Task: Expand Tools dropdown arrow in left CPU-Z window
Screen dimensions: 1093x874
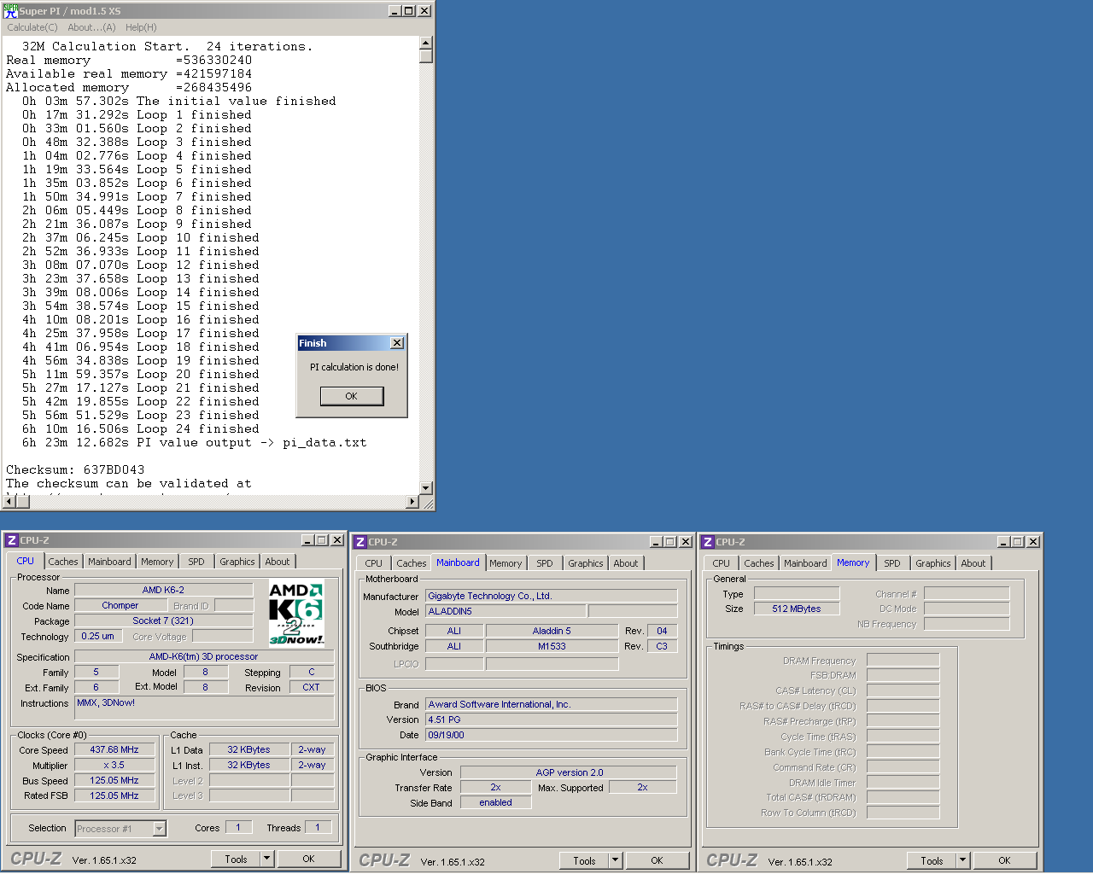Action: [267, 859]
